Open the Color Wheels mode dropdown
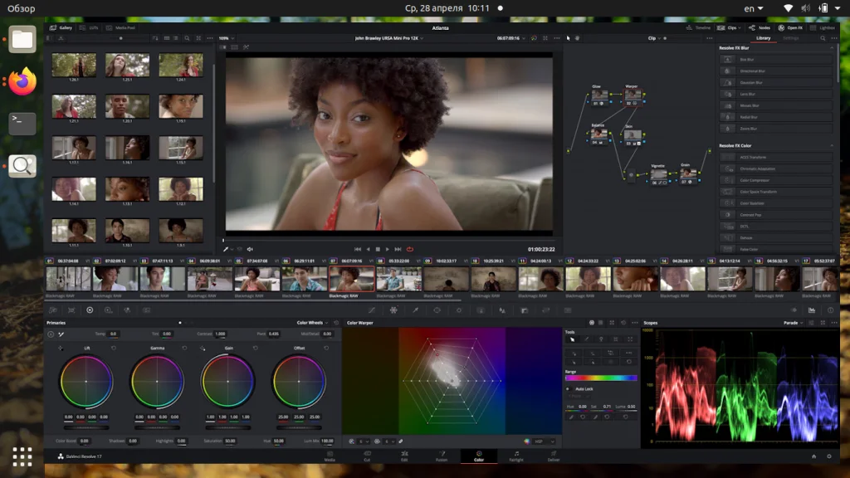Image resolution: width=850 pixels, height=478 pixels. [315, 322]
